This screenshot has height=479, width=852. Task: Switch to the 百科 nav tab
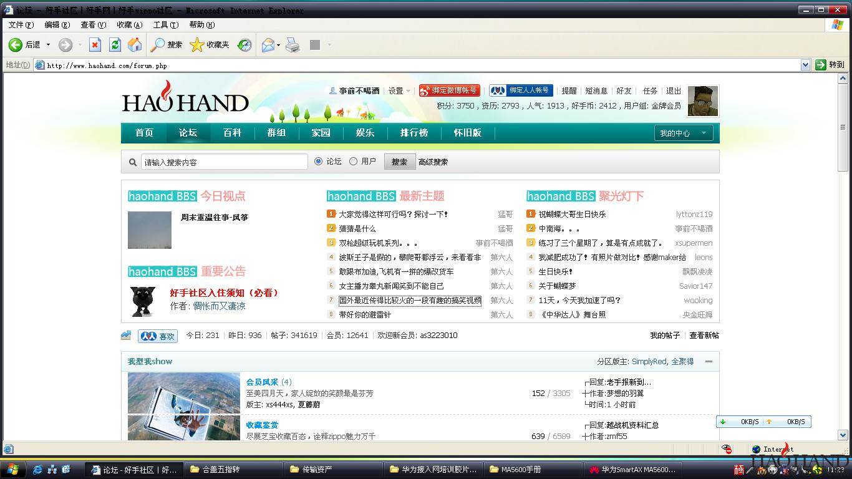click(232, 133)
